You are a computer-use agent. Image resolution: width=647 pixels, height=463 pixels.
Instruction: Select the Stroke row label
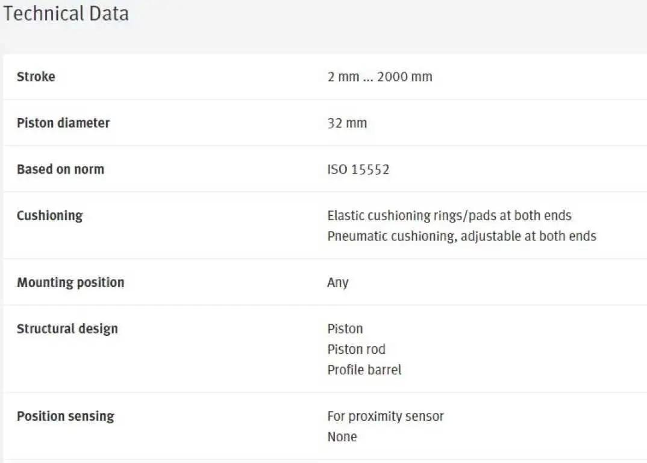point(36,77)
